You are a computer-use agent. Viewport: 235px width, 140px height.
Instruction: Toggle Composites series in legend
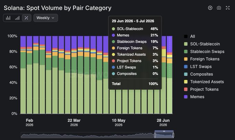point(198,74)
